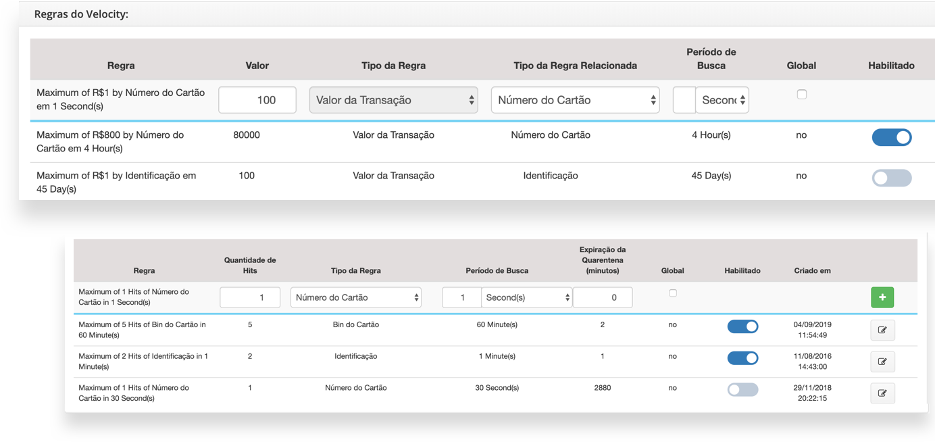Click the Maximum of 2 Hits of Identificação text
This screenshot has width=935, height=442.
[143, 362]
